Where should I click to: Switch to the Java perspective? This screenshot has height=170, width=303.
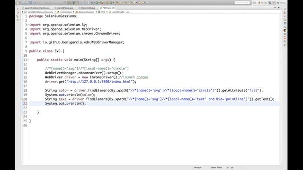point(272,3)
